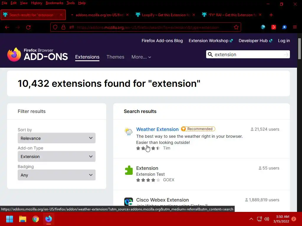The image size is (302, 226).
Task: Open the Cisco Webex Extension result
Action: click(163, 200)
